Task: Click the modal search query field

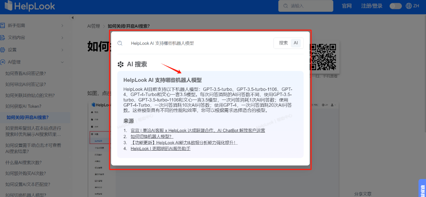Action: [199, 43]
